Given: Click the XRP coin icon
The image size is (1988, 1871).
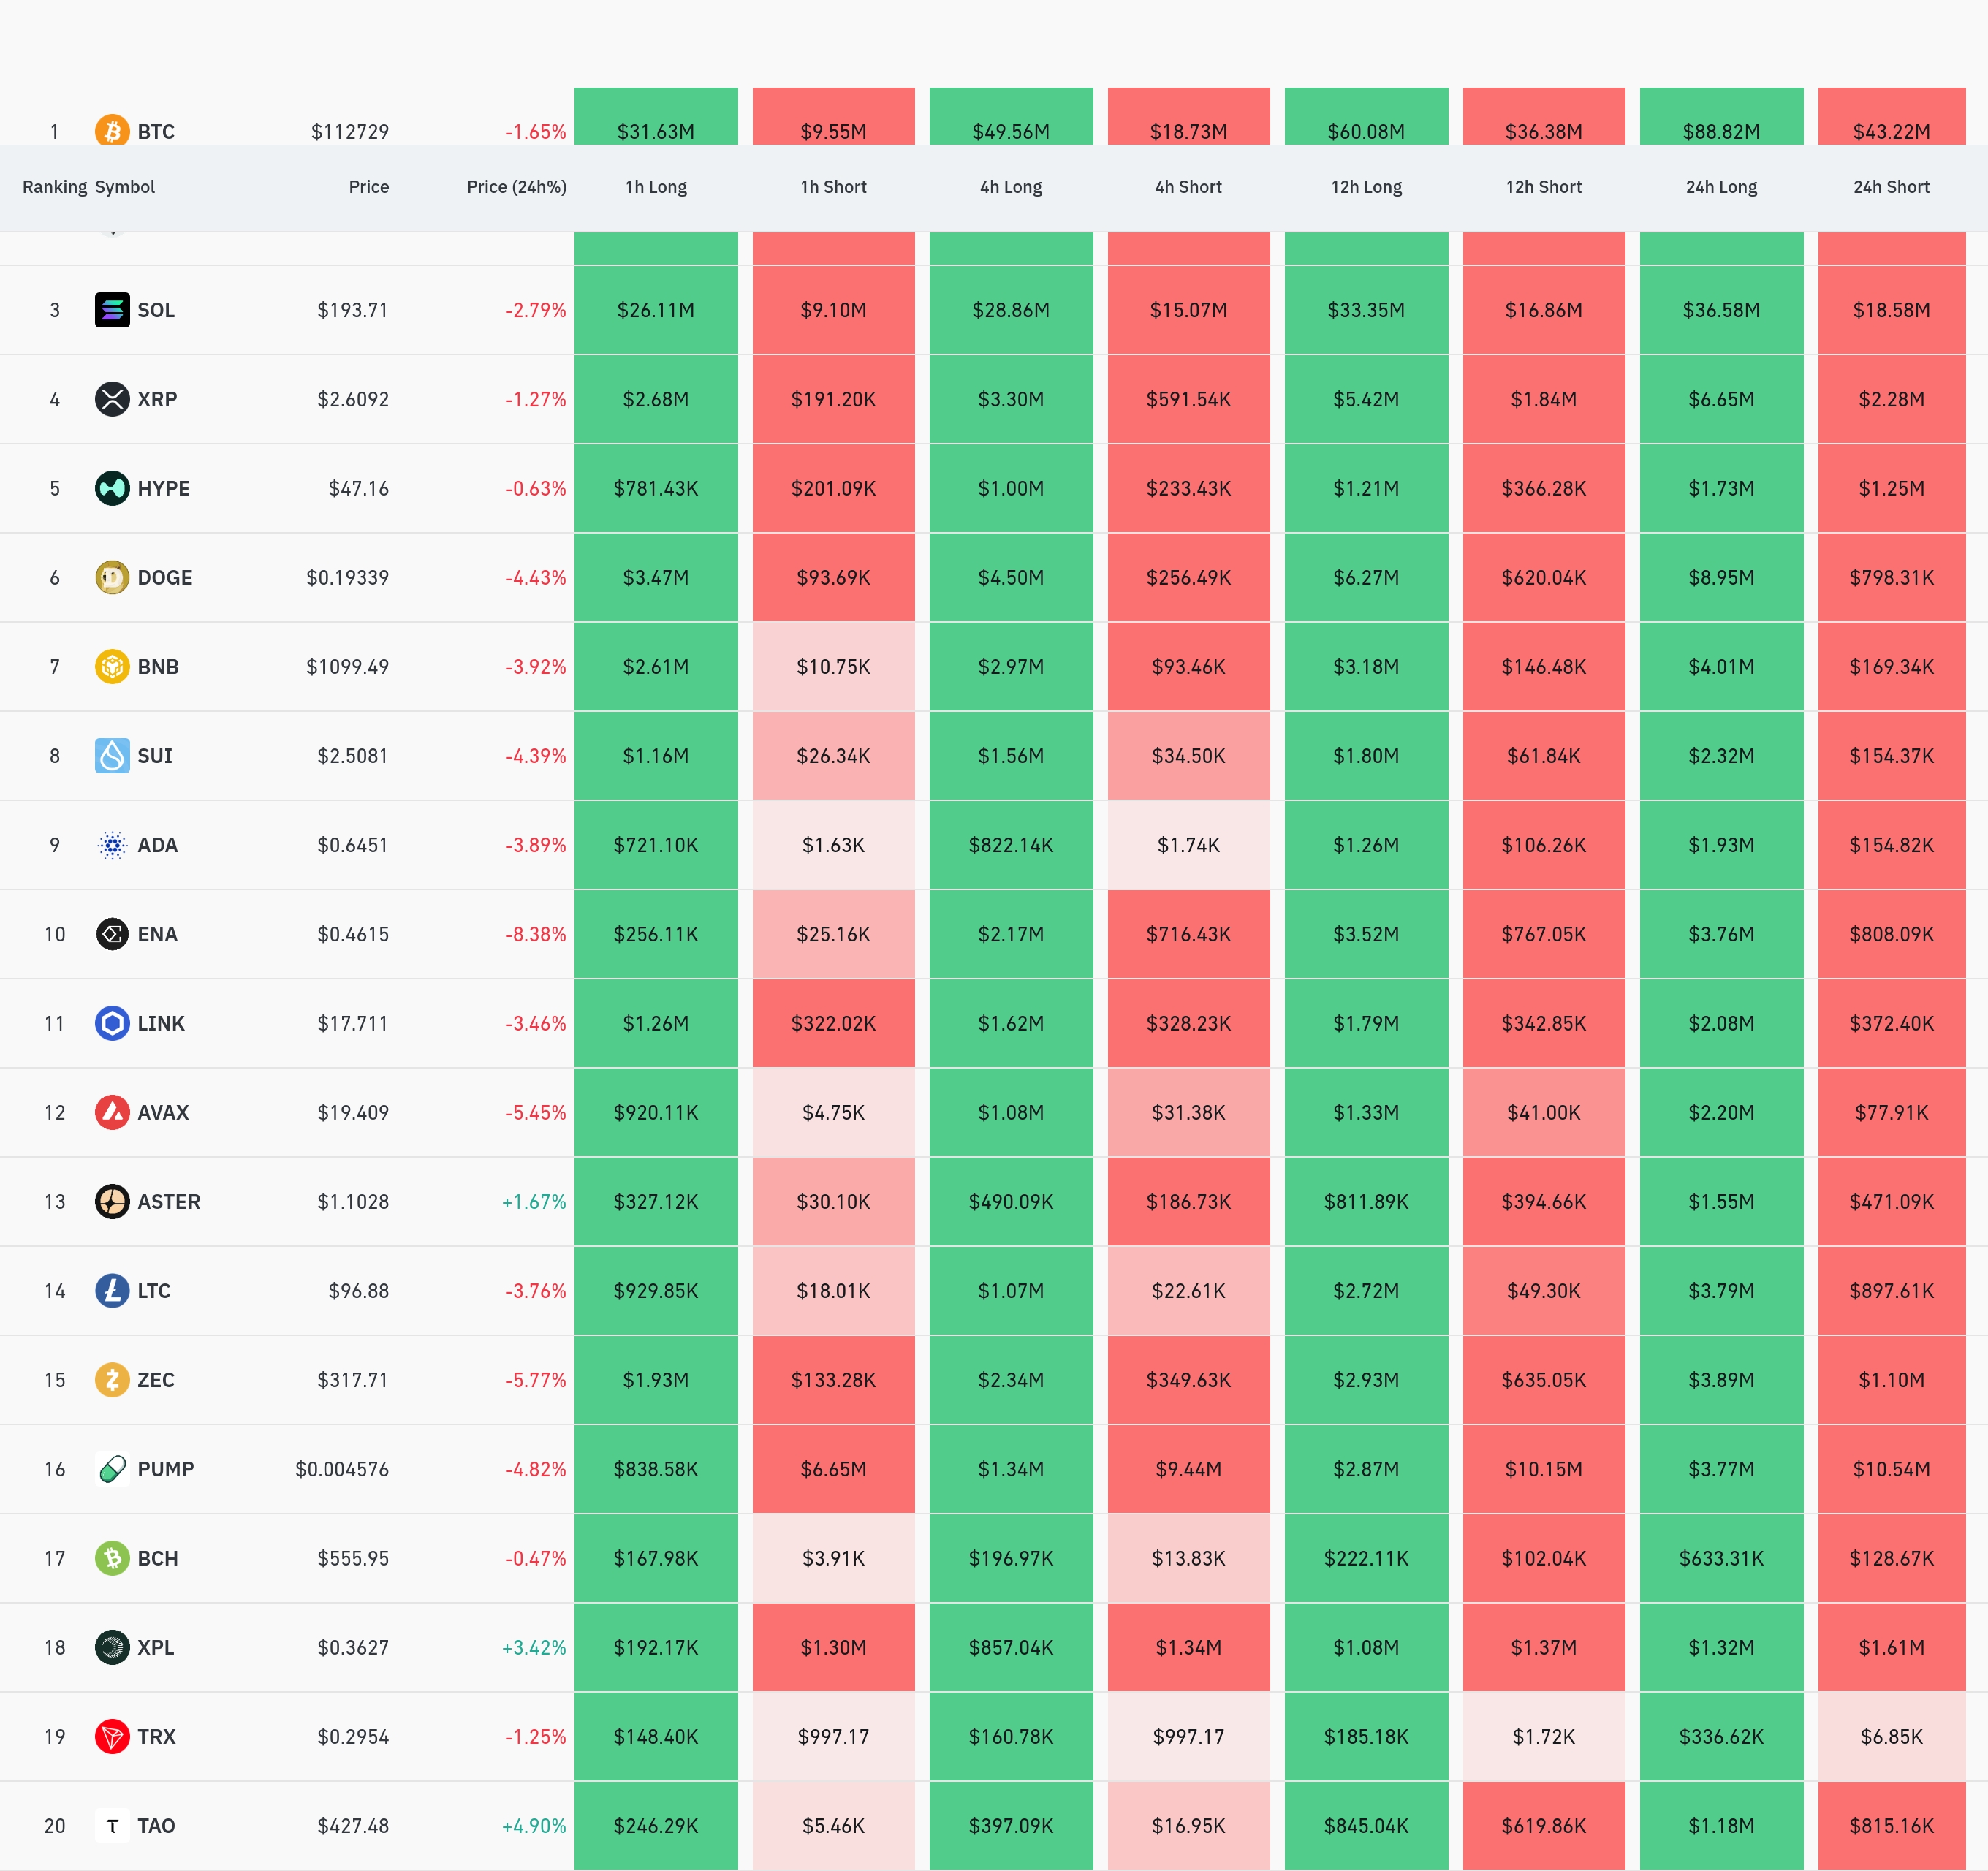Looking at the screenshot, I should (112, 399).
